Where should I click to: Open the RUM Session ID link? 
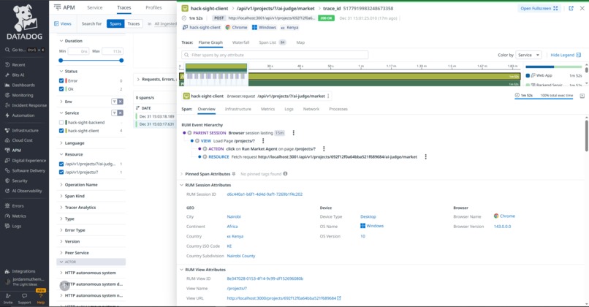click(x=265, y=194)
